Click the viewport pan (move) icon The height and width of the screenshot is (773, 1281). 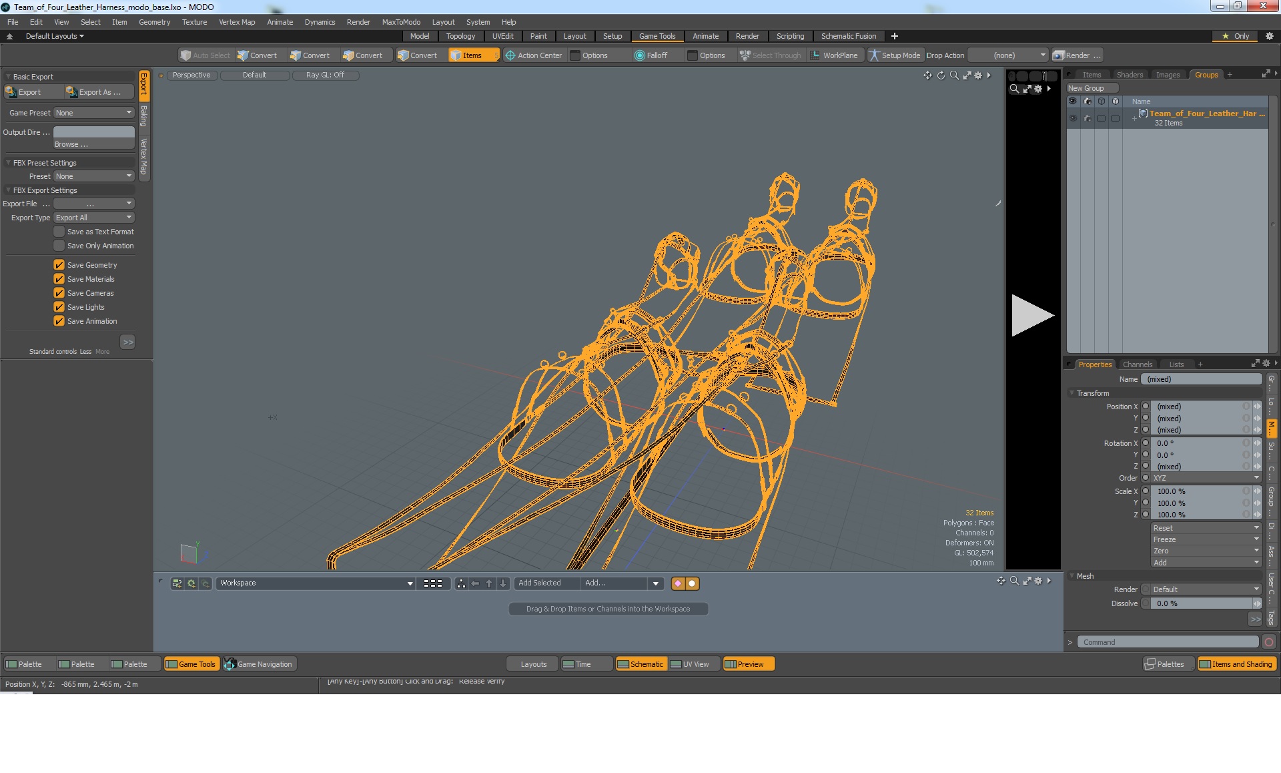pos(927,75)
